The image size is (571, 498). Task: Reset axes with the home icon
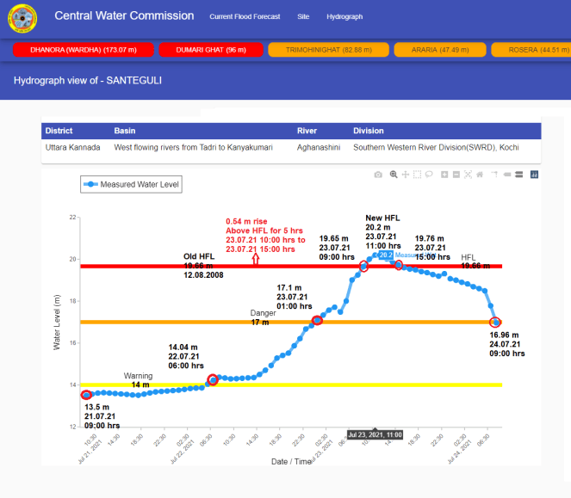coord(480,175)
